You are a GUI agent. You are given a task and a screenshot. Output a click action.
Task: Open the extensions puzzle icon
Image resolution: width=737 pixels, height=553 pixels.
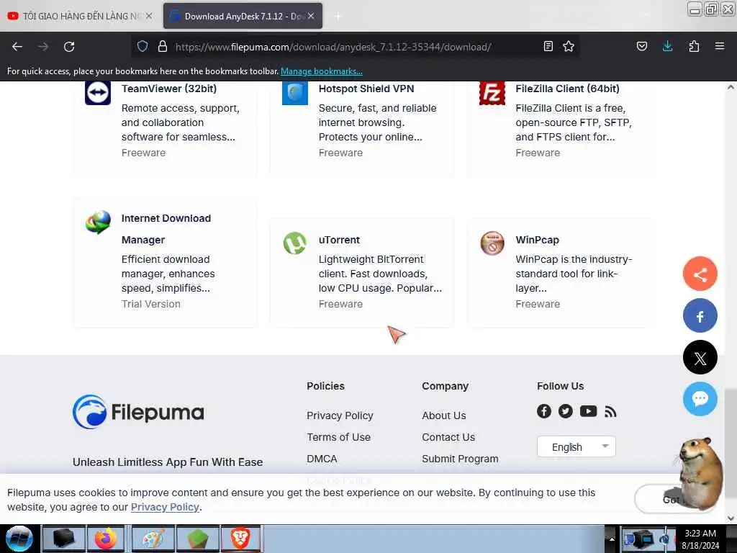(x=694, y=47)
